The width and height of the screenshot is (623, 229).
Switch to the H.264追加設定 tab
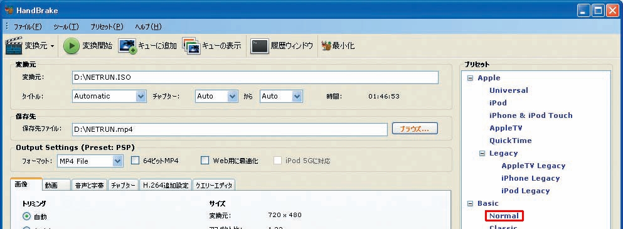(166, 185)
